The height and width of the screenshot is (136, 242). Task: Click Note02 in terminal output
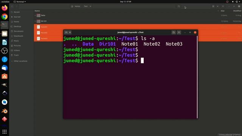coord(152,44)
